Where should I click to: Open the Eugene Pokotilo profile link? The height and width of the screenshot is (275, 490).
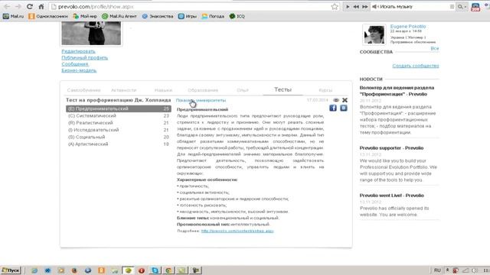408,27
